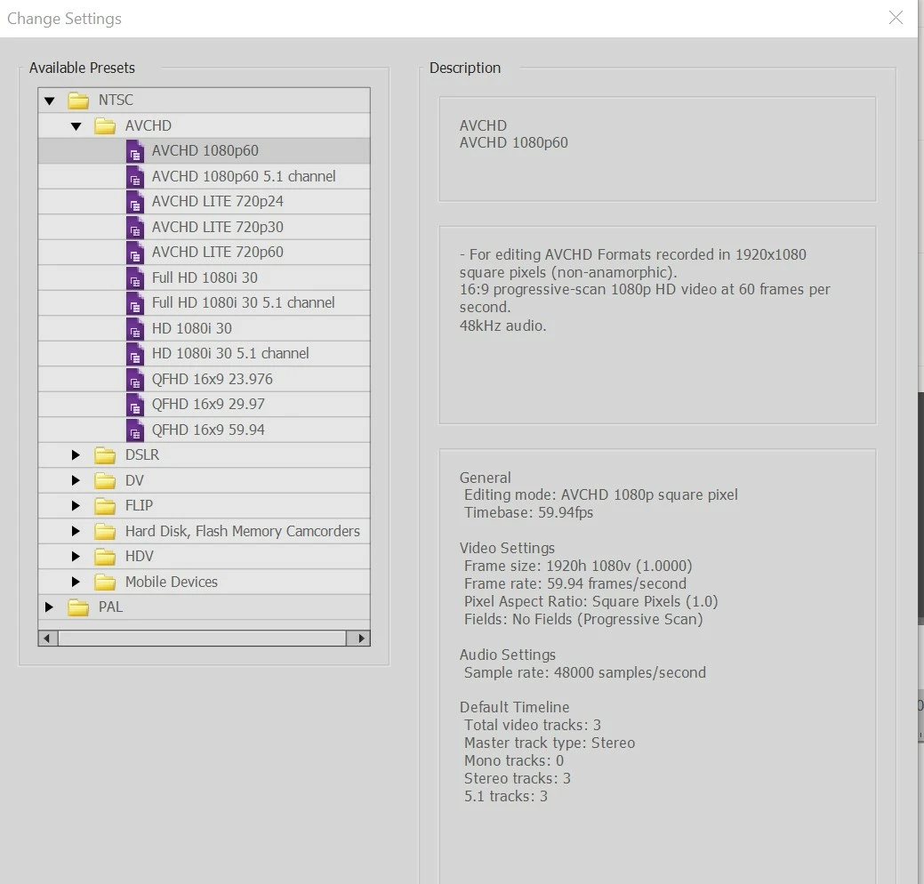924x884 pixels.
Task: Click the Mobile Devices folder icon
Action: coord(105,582)
